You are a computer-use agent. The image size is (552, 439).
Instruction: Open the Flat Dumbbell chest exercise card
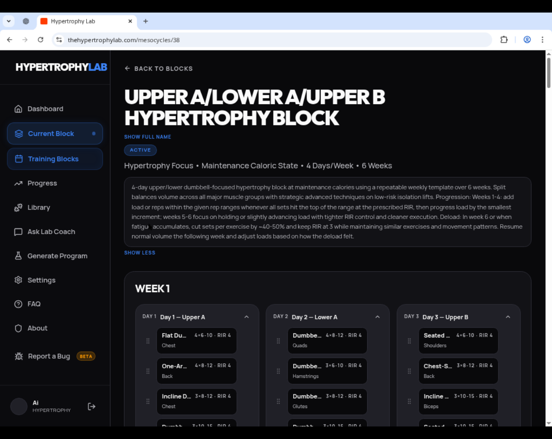click(x=196, y=340)
